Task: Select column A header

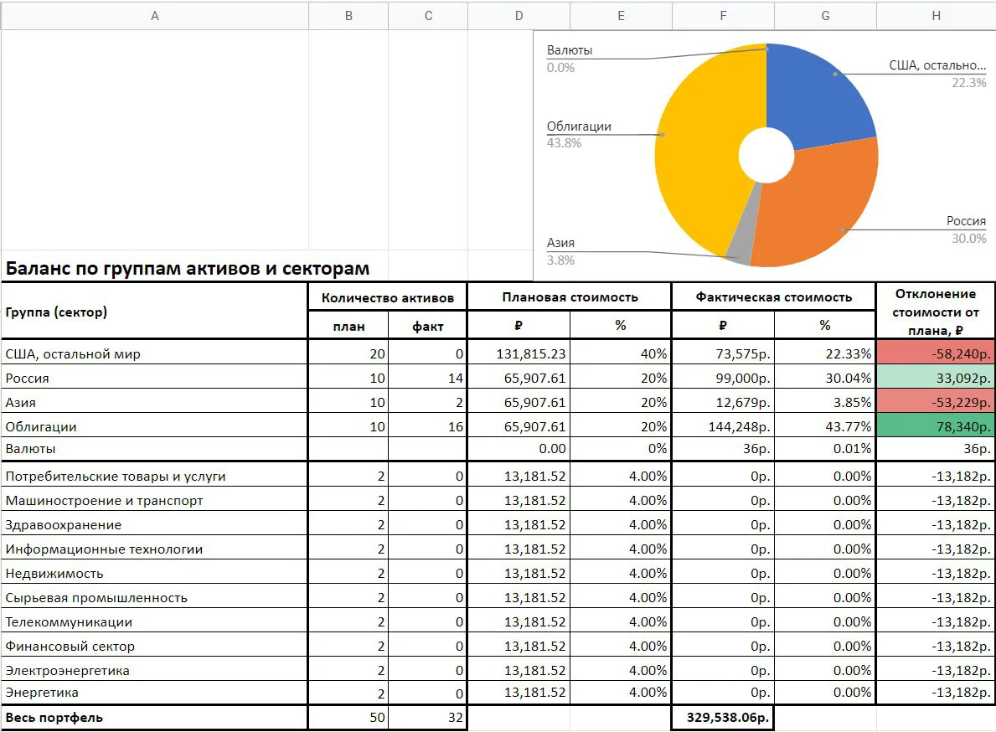Action: (x=154, y=16)
